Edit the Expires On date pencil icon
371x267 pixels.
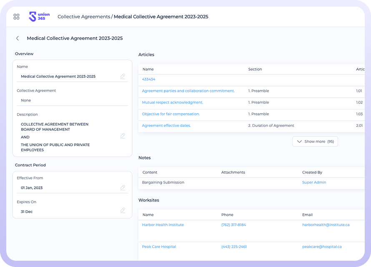tap(123, 210)
